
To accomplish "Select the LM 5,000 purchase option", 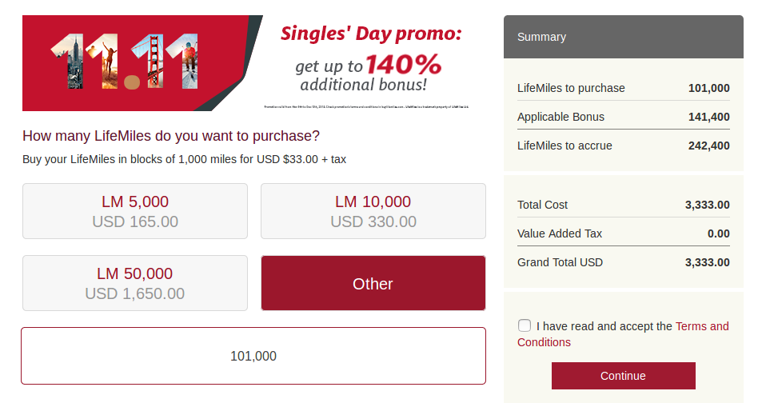I will click(x=134, y=211).
